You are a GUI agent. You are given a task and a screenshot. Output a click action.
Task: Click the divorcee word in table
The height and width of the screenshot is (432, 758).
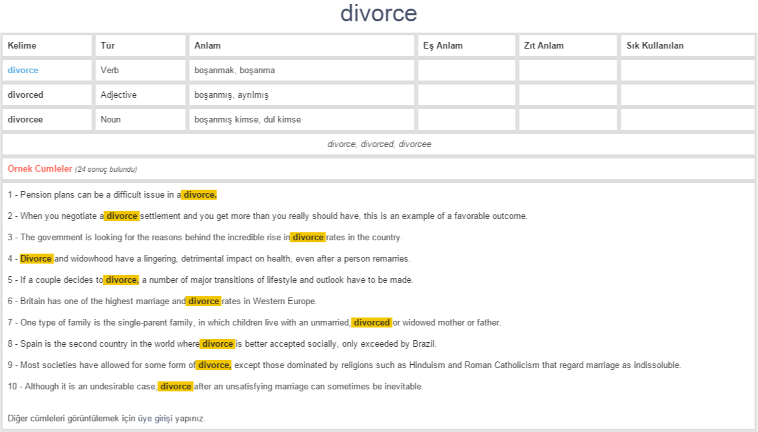[x=25, y=120]
